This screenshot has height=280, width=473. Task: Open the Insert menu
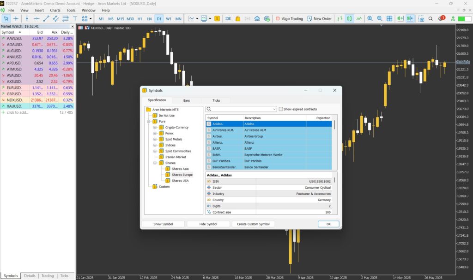point(39,10)
